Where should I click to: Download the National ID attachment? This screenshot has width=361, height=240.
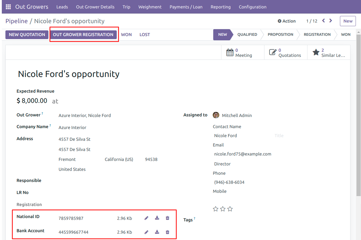pyautogui.click(x=157, y=218)
